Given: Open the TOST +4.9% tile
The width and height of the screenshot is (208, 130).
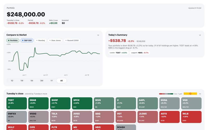Looking at the screenshot, I should point(17,103).
